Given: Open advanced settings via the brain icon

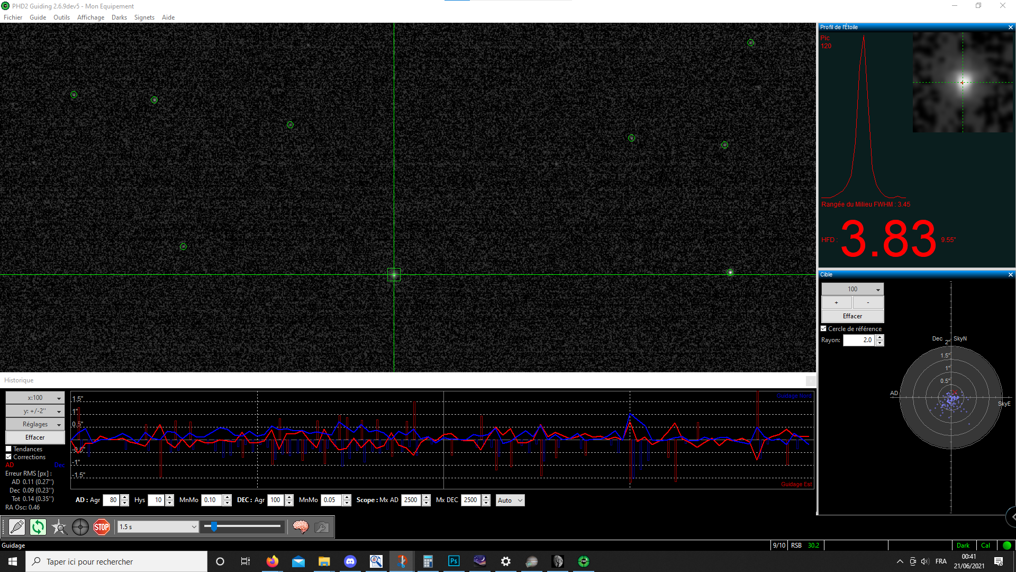Looking at the screenshot, I should (301, 527).
